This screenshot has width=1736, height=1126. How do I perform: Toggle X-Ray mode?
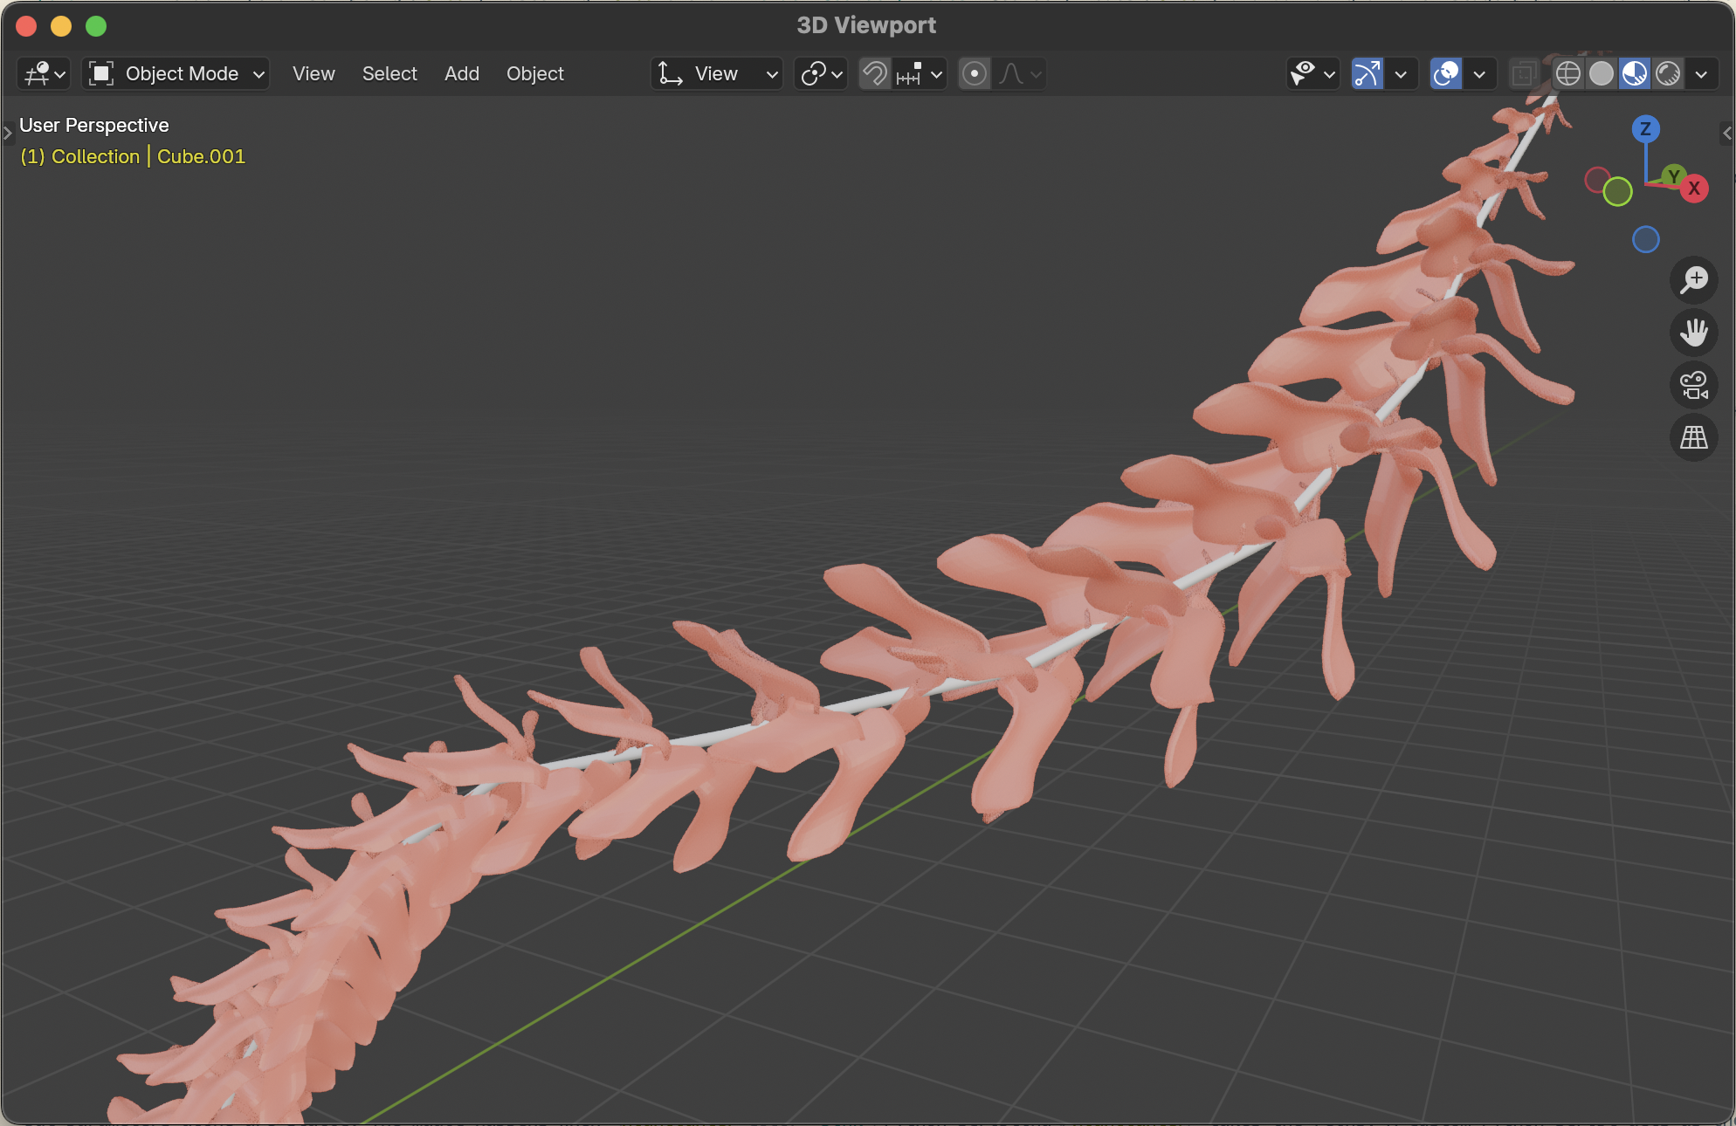click(1524, 73)
